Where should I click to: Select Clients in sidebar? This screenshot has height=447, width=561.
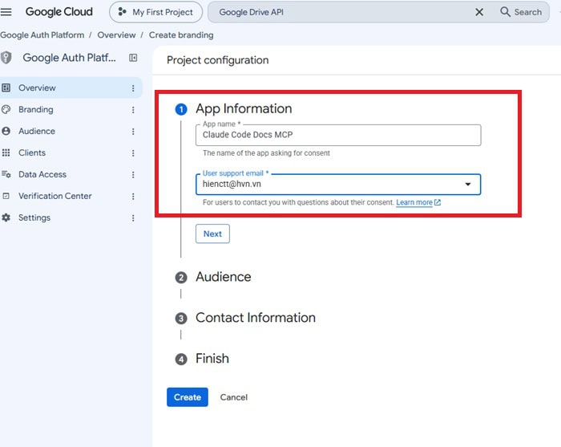pos(71,153)
